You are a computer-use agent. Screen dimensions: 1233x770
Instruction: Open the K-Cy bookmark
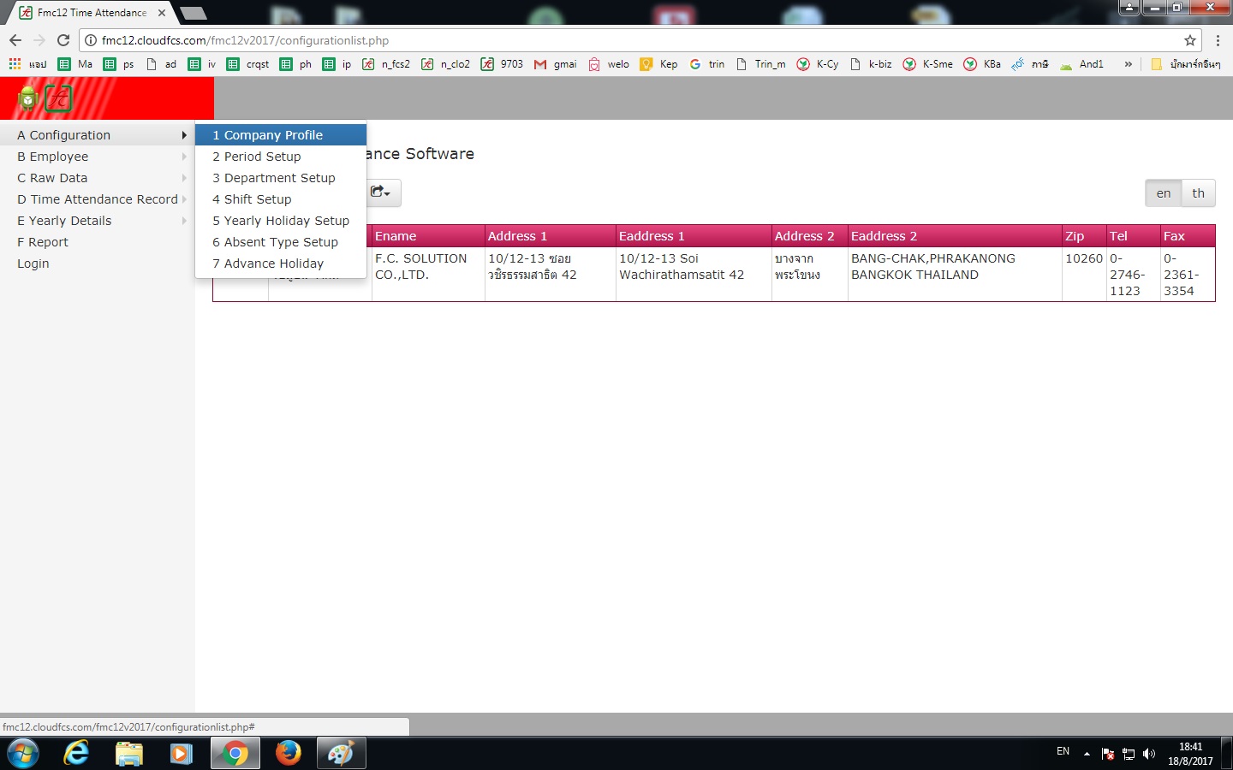pos(818,64)
